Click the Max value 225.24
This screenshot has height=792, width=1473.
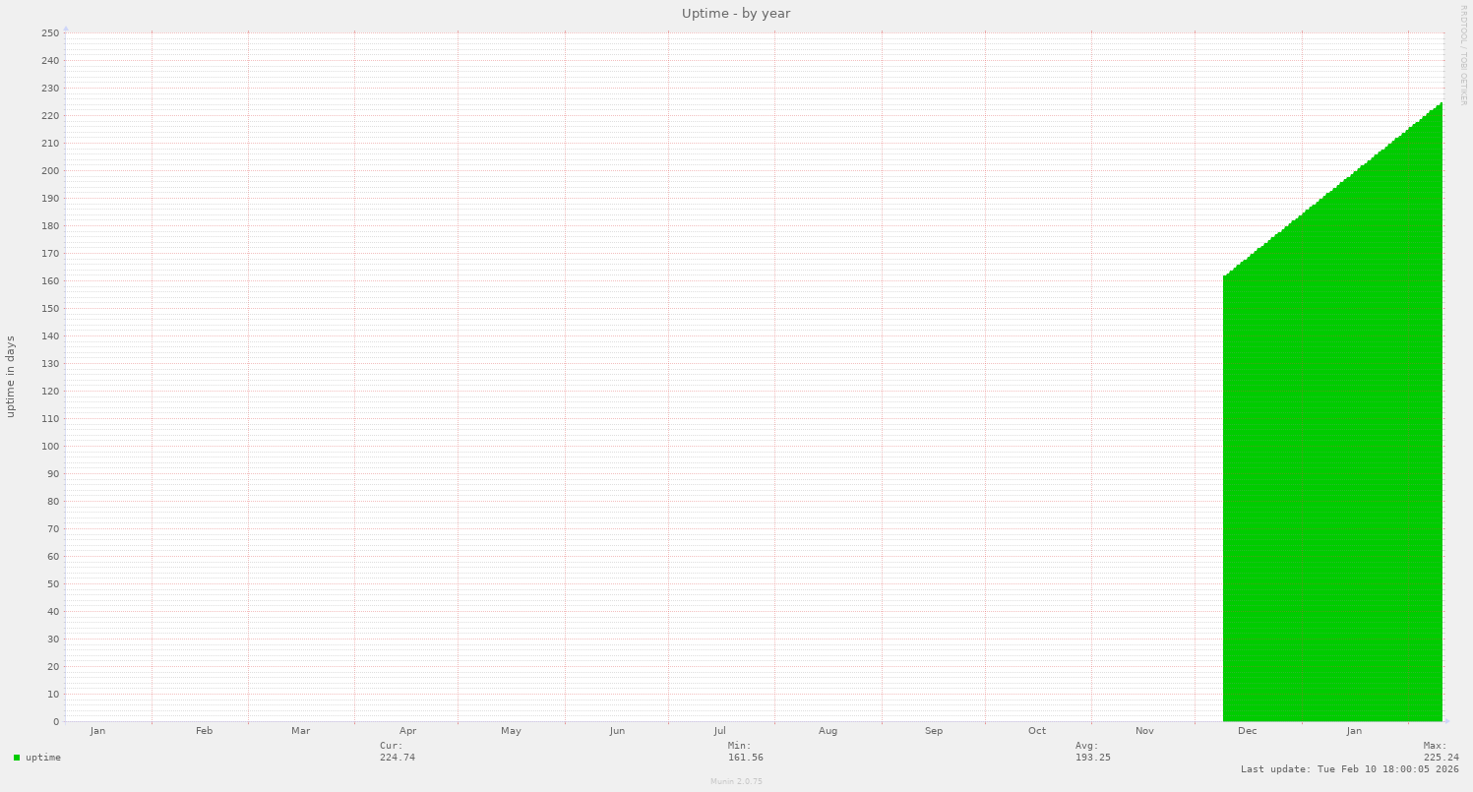pos(1442,758)
